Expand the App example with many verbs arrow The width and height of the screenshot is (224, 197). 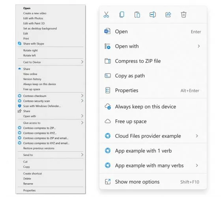(197, 165)
